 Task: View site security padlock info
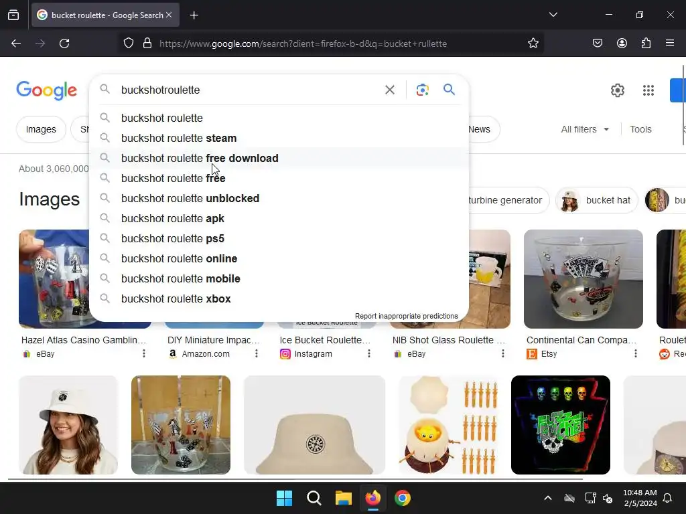[147, 44]
